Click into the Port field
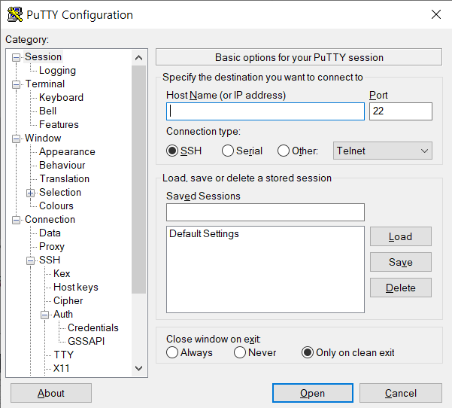This screenshot has width=452, height=408. click(x=400, y=111)
